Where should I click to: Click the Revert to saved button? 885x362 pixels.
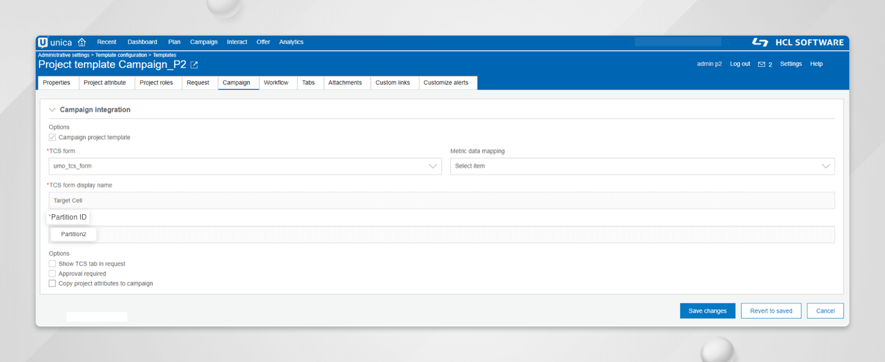(x=771, y=311)
